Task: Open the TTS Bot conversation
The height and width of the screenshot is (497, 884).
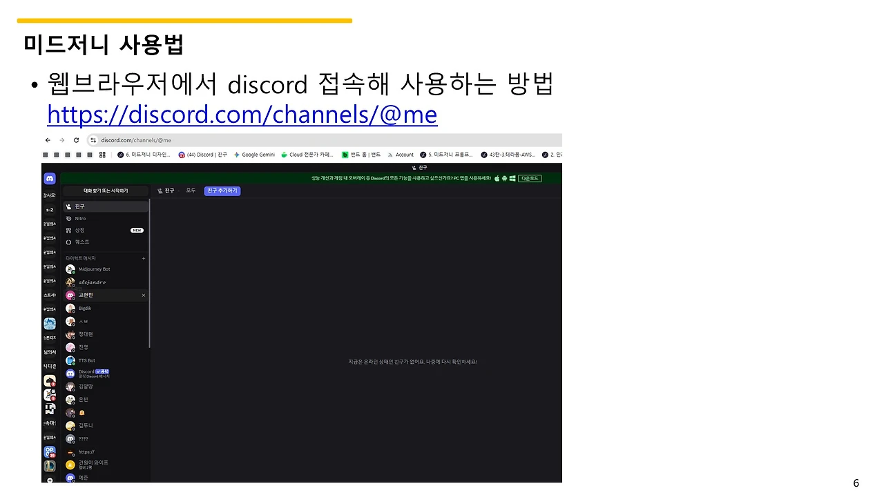Action: (86, 360)
